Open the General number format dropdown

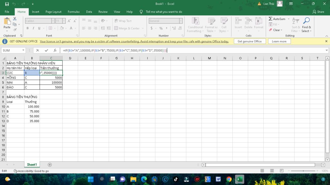tap(181, 21)
